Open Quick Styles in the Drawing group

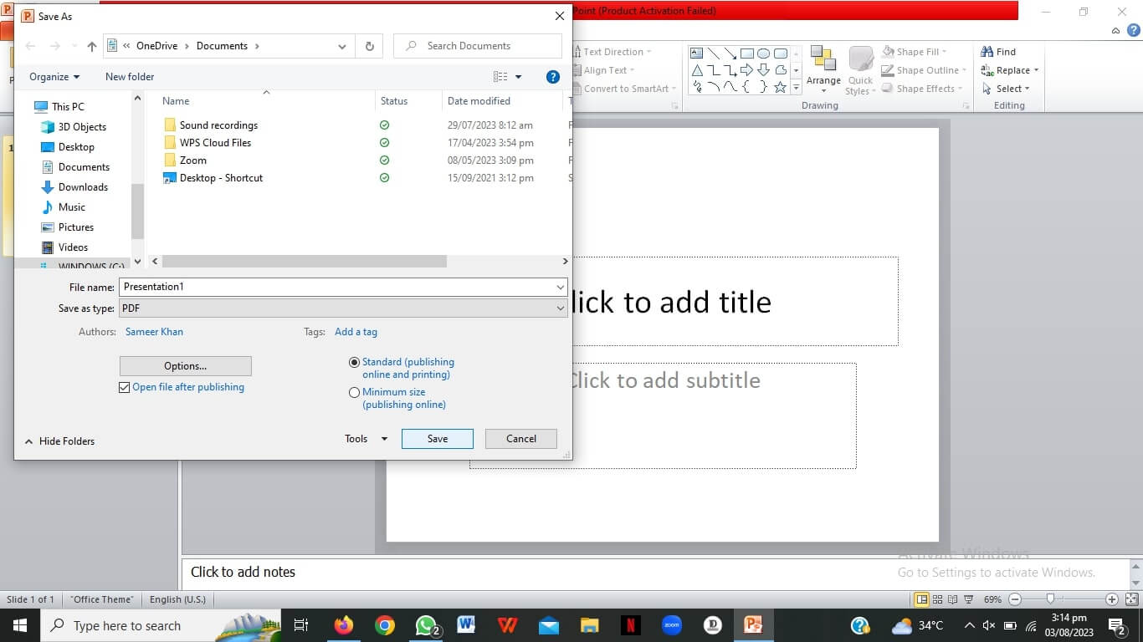[860, 71]
